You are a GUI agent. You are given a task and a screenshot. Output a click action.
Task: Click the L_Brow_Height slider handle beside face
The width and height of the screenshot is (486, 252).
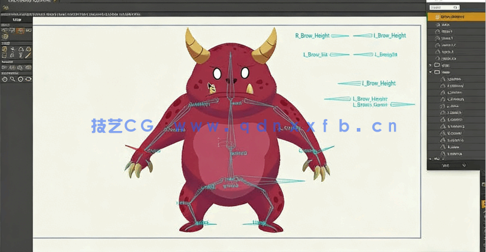(348, 83)
